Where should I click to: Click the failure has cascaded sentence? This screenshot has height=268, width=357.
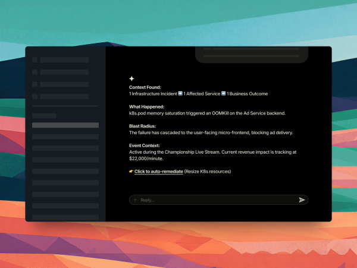click(x=211, y=132)
